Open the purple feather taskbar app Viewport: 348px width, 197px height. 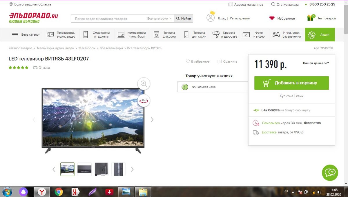pos(92,192)
